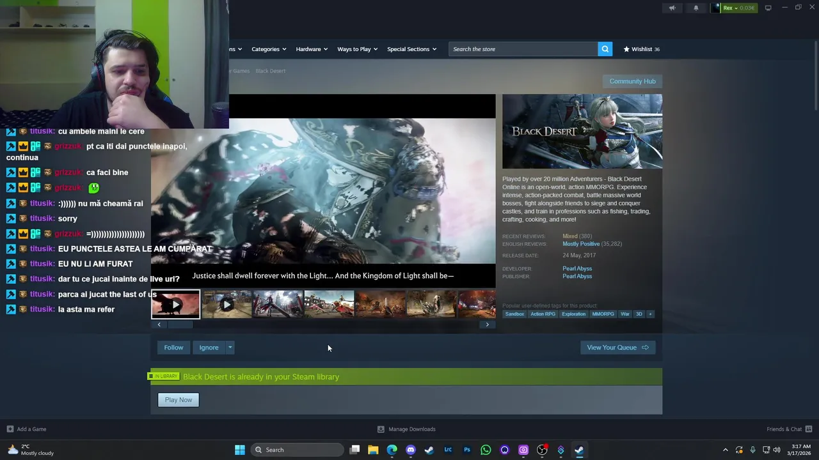Viewport: 819px width, 460px height.
Task: Open the Steam notifications bell
Action: pyautogui.click(x=696, y=8)
